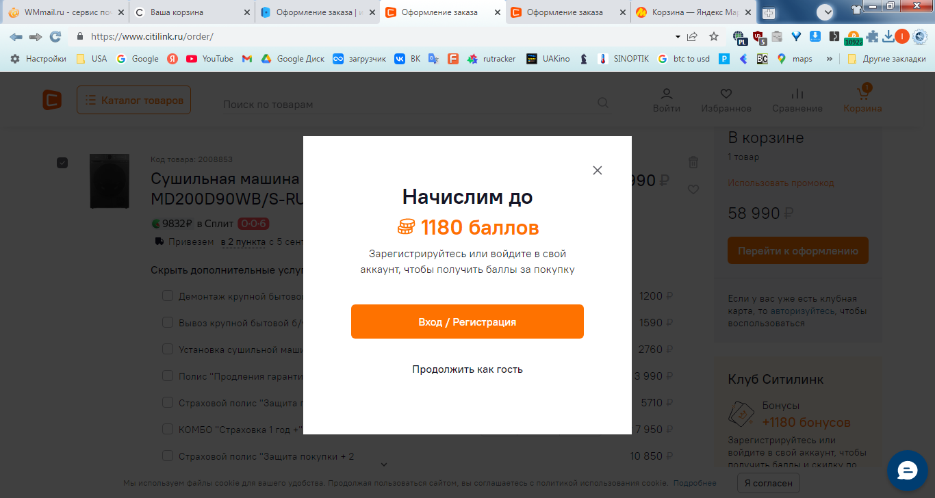
Task: Open the Другие закладки folder
Action: (x=886, y=59)
